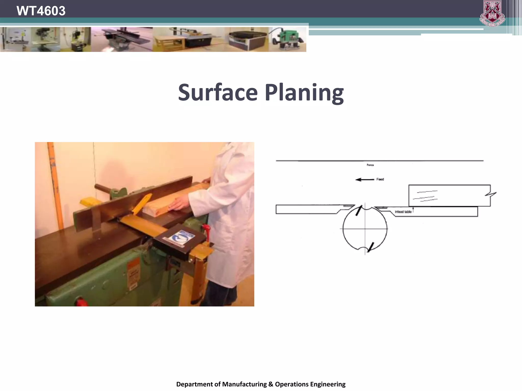Click the Infeed table label

[x=403, y=212]
